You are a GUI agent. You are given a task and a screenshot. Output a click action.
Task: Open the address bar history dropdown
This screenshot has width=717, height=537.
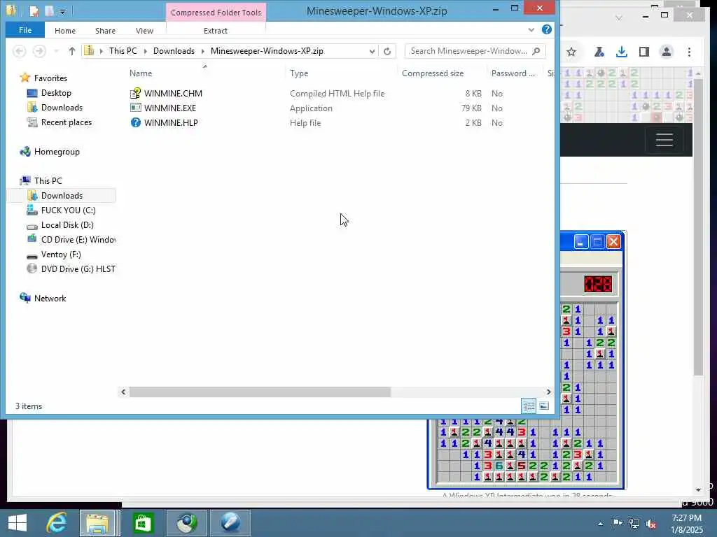pyautogui.click(x=372, y=51)
